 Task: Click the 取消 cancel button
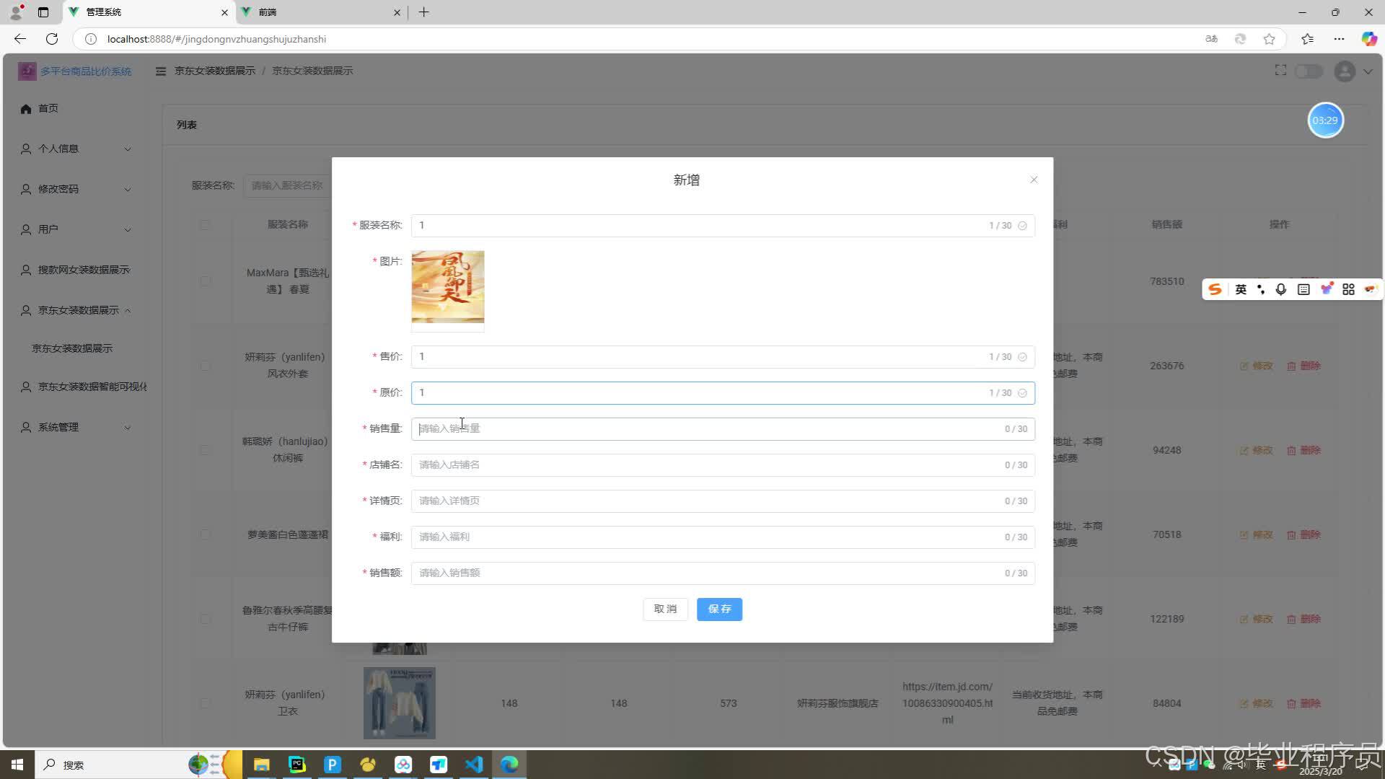coord(664,609)
